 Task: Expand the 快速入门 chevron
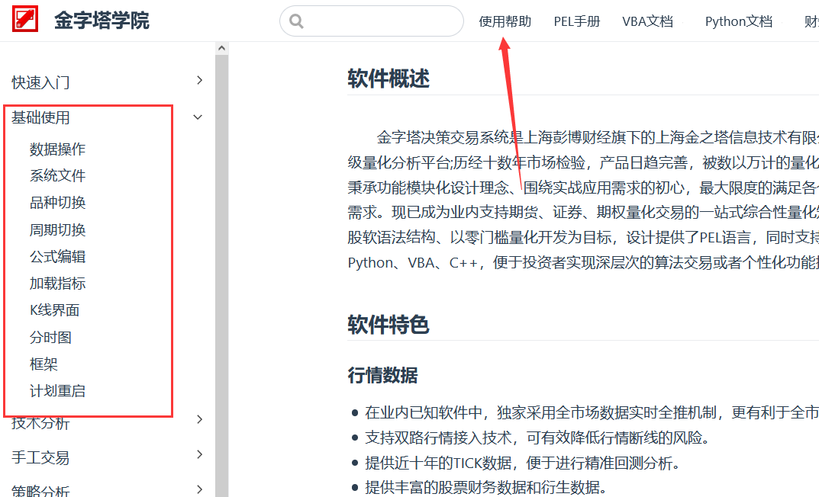click(x=199, y=80)
